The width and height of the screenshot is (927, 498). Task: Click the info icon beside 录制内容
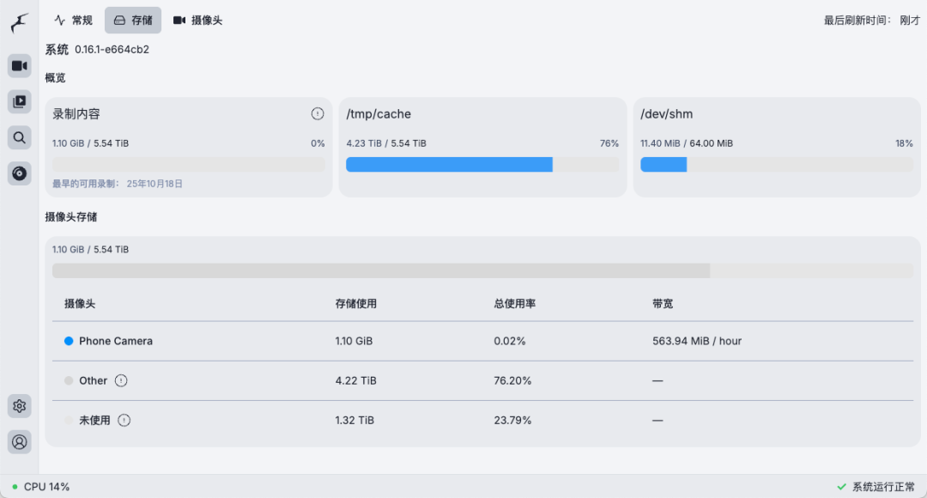318,113
